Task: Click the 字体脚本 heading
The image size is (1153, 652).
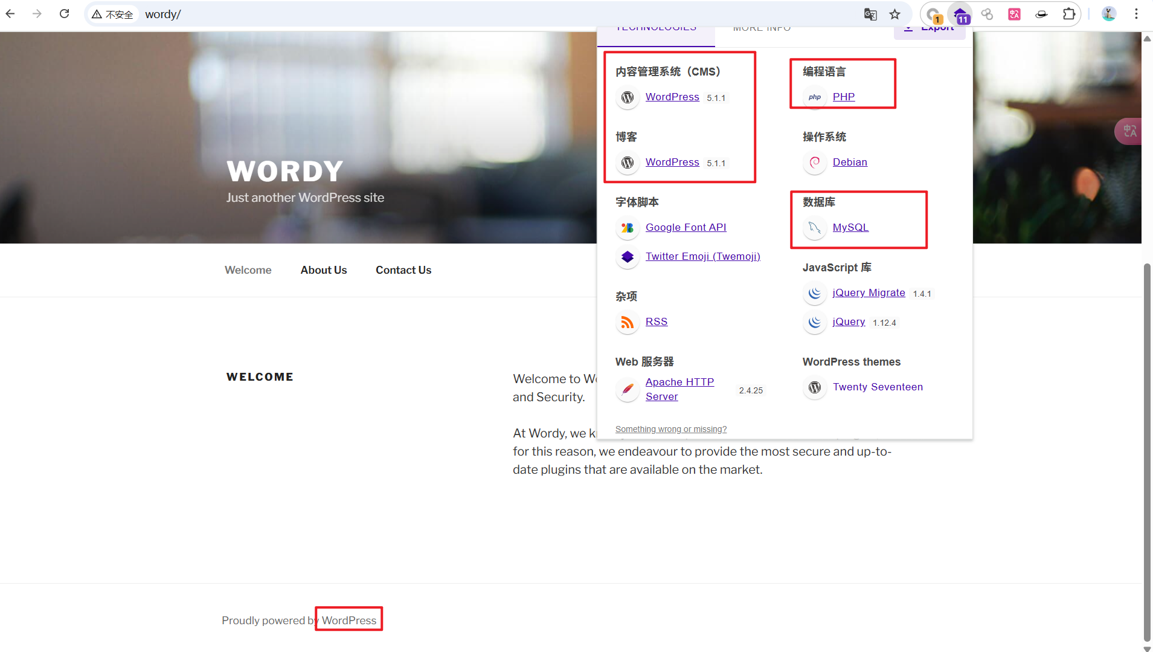Action: click(x=637, y=202)
